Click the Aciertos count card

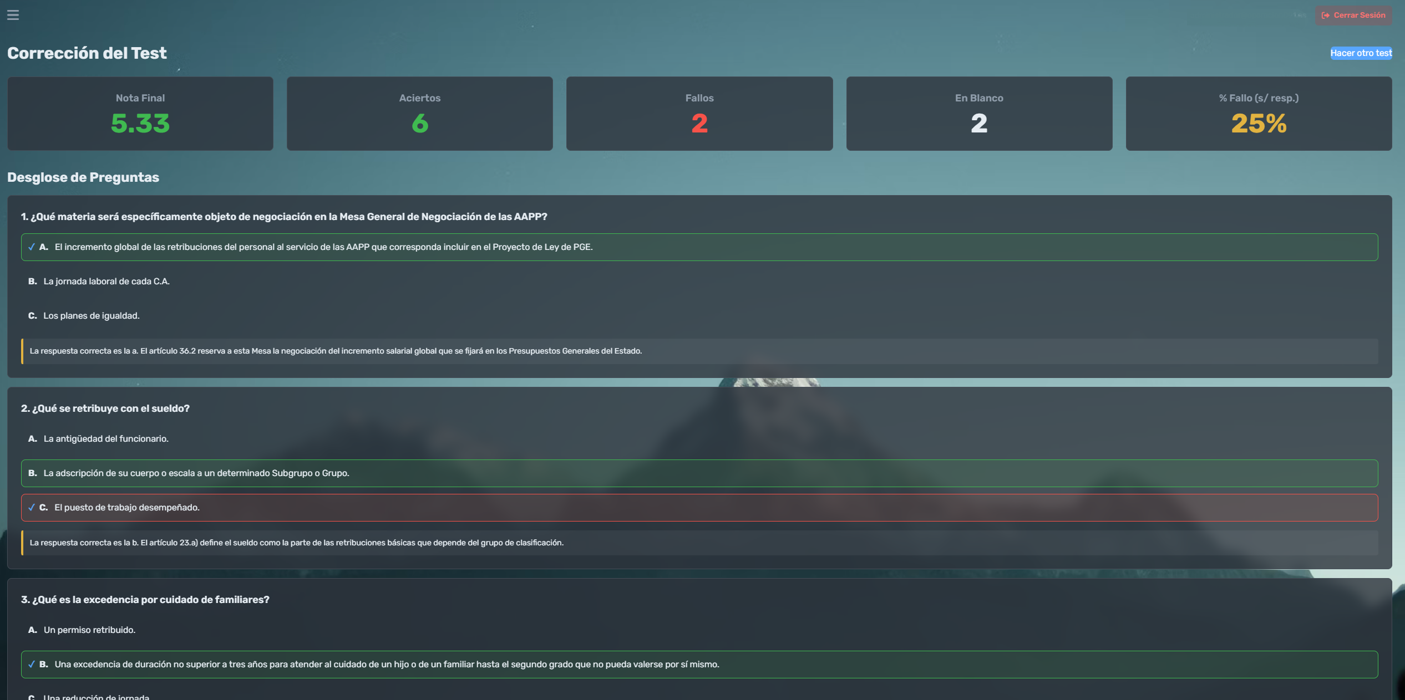(x=420, y=114)
